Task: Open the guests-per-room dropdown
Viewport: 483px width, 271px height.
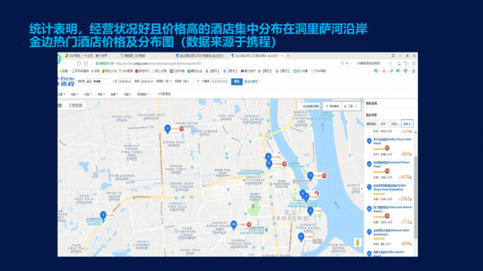Action: pyautogui.click(x=191, y=81)
